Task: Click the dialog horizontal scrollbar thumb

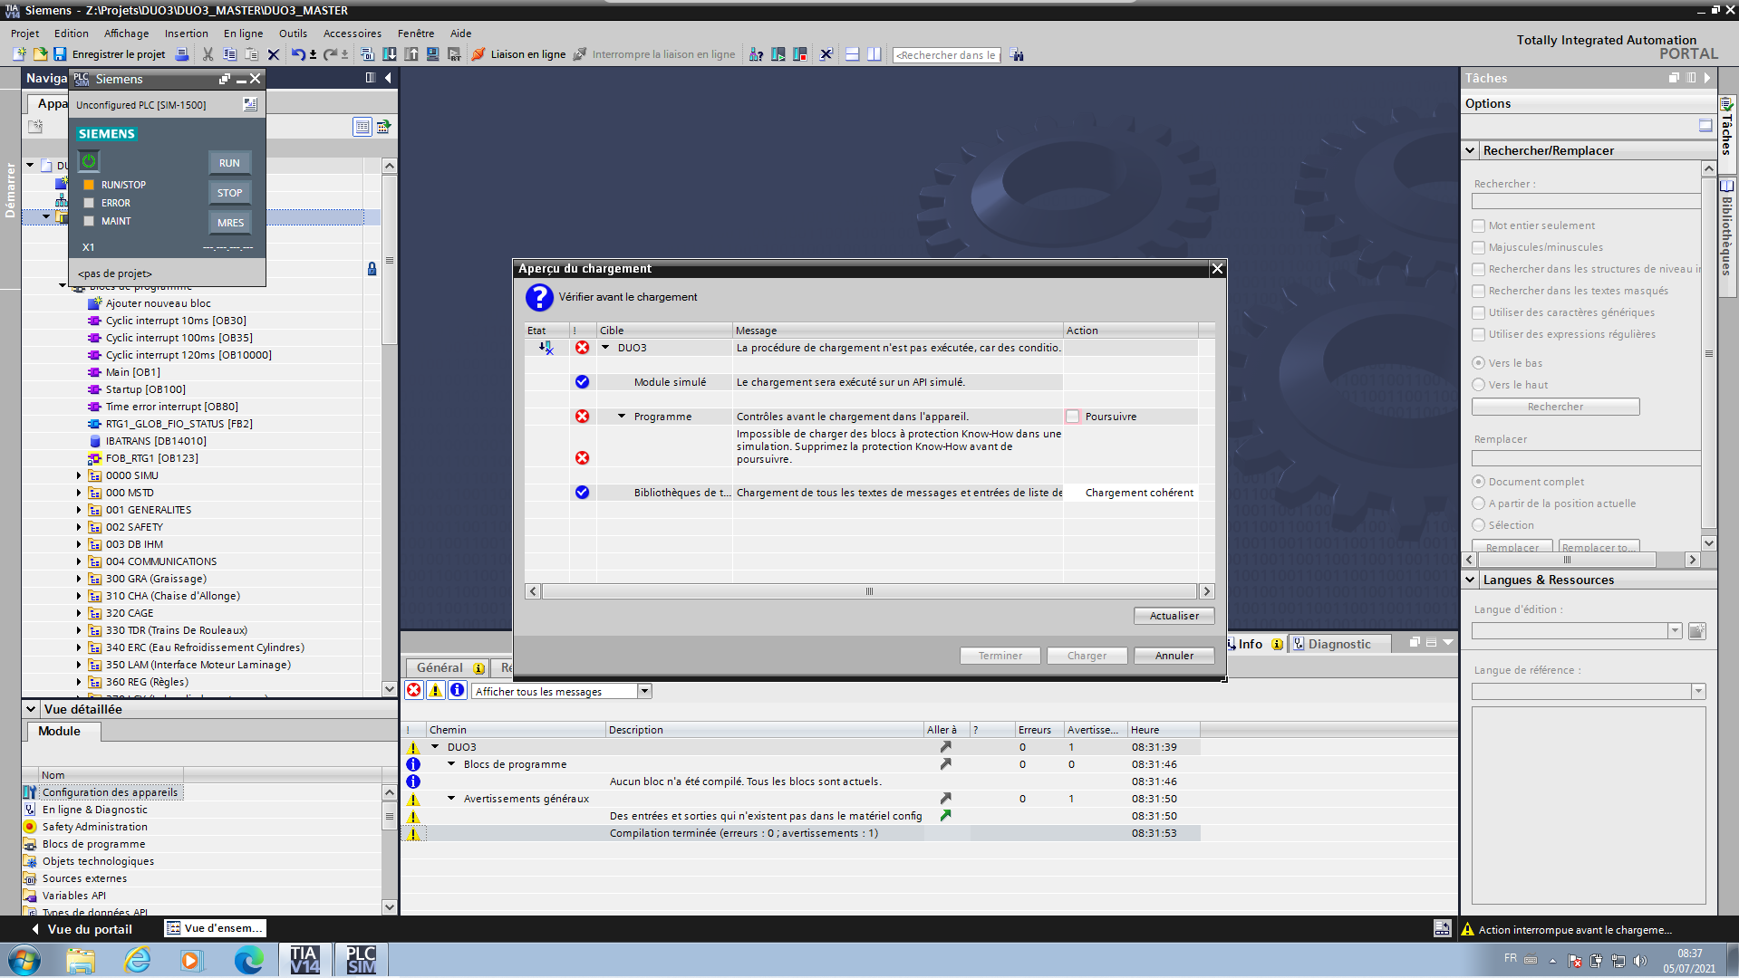Action: click(869, 591)
